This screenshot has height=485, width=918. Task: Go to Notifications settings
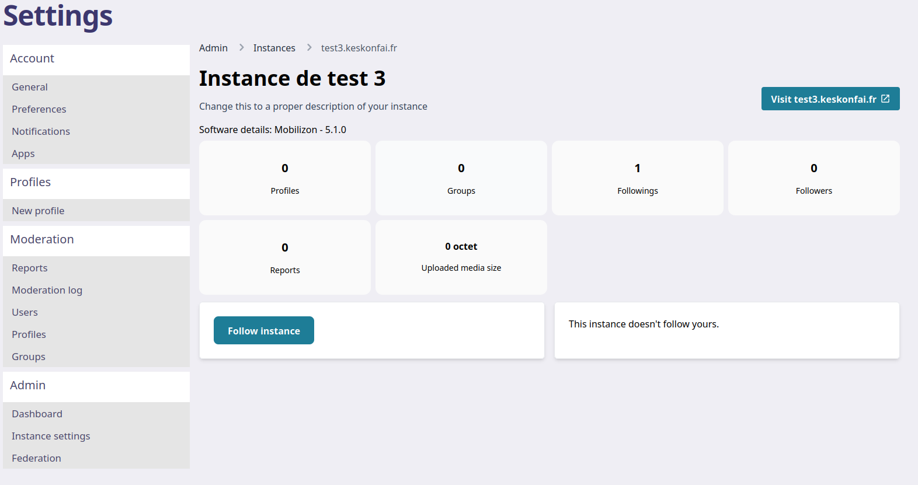pyautogui.click(x=41, y=131)
